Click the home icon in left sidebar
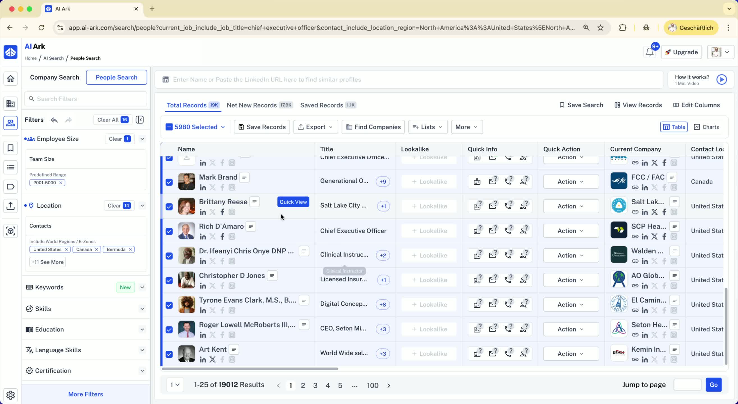The height and width of the screenshot is (404, 738). tap(11, 79)
